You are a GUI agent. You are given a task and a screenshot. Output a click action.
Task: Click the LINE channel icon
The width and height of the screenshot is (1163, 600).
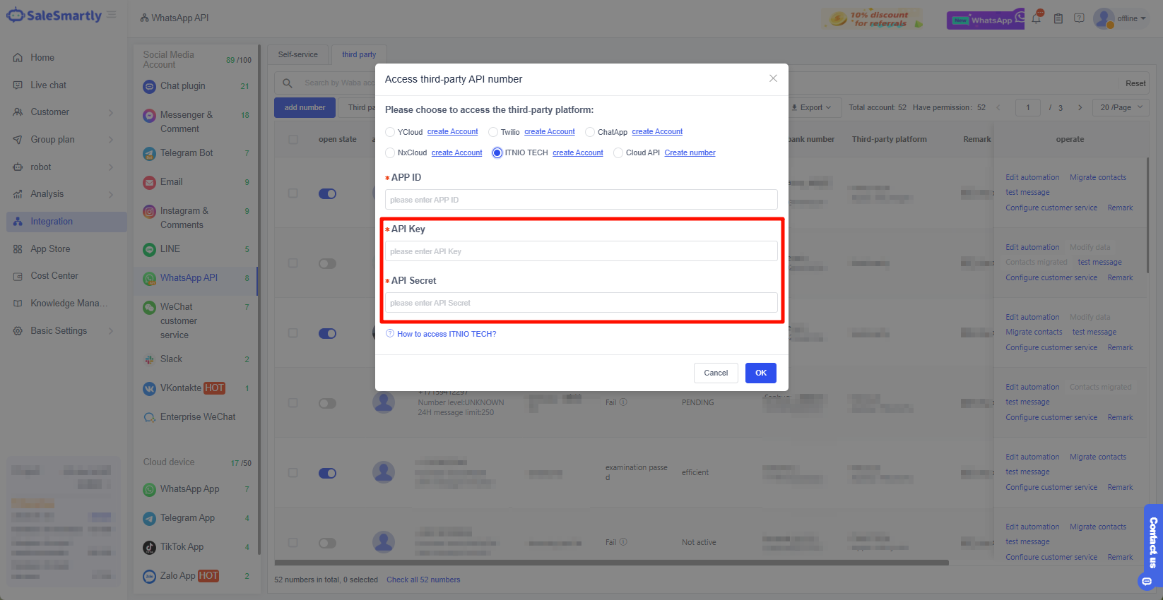149,249
